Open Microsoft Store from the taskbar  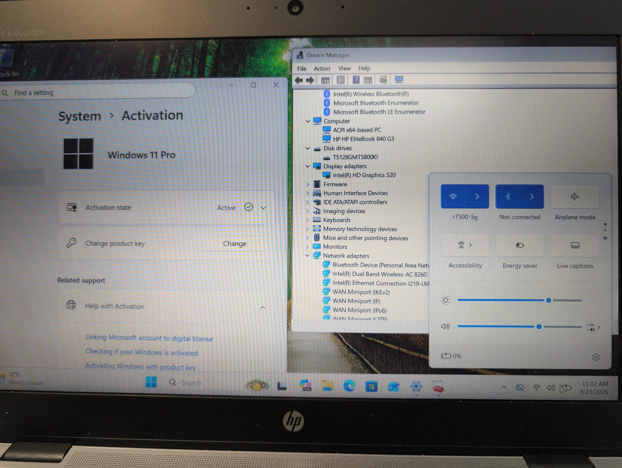(x=371, y=386)
